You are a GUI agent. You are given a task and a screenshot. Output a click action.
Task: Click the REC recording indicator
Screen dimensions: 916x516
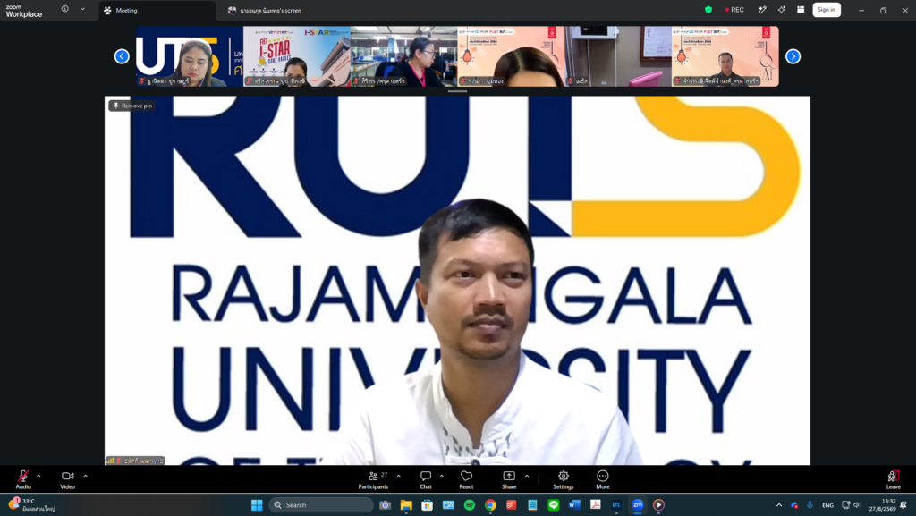(x=734, y=9)
